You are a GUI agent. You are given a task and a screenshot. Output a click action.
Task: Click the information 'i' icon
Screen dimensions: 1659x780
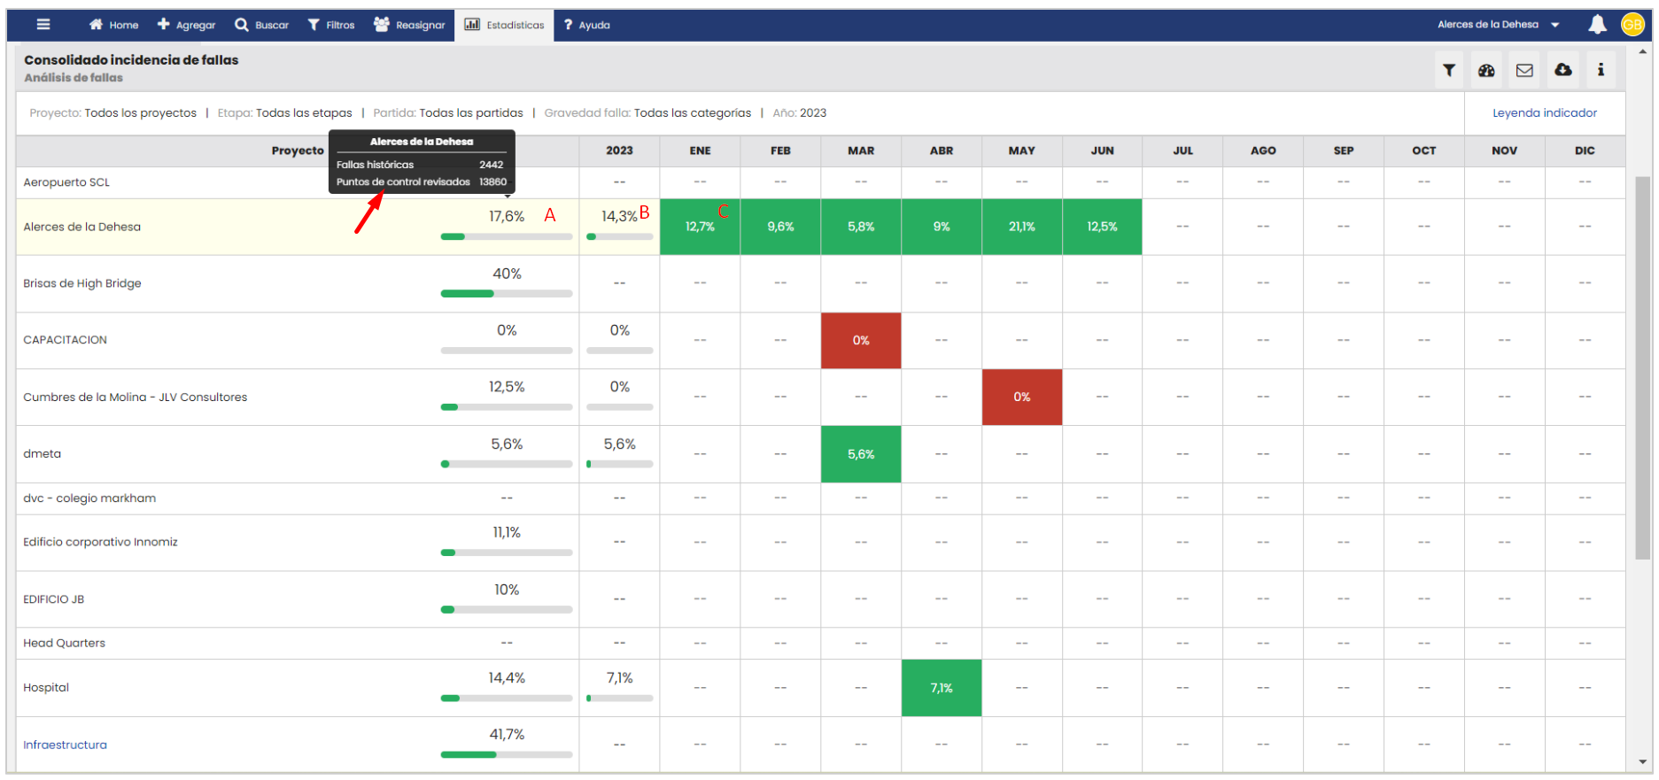1601,70
